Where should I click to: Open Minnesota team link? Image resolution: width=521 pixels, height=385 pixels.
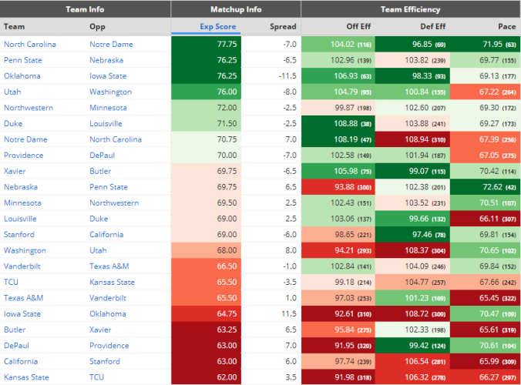coord(22,203)
